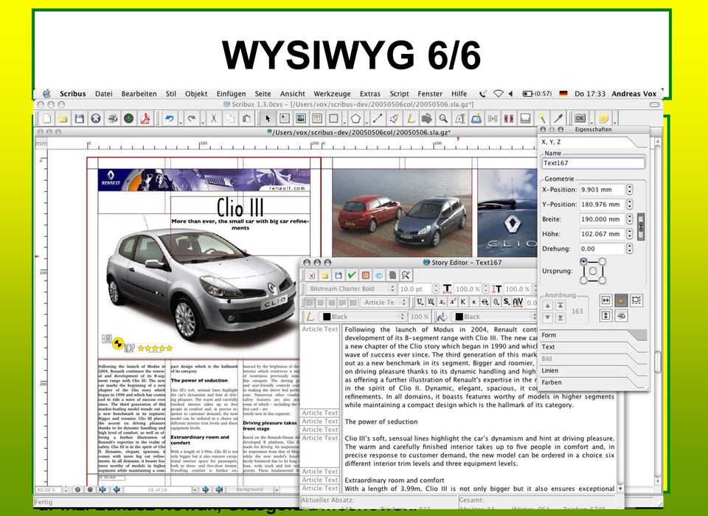Open the text stroke color Black dropdown
This screenshot has width=708, height=516.
(x=363, y=316)
